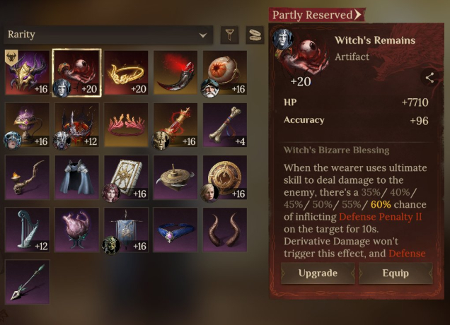Open the Rarity sort dropdown
The height and width of the screenshot is (325, 450).
point(108,35)
